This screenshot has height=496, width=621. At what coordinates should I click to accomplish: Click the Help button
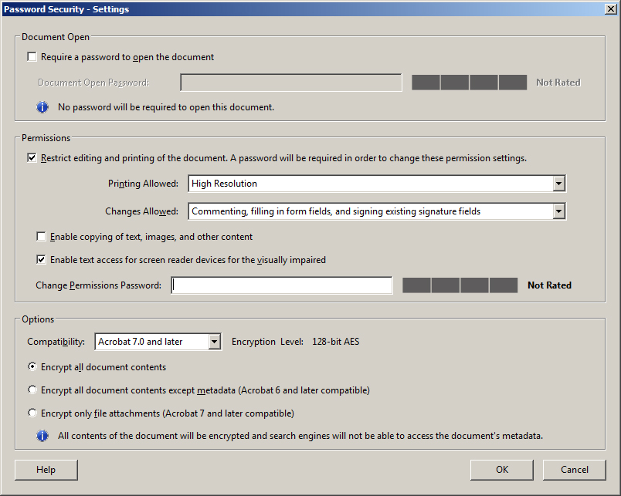46,470
